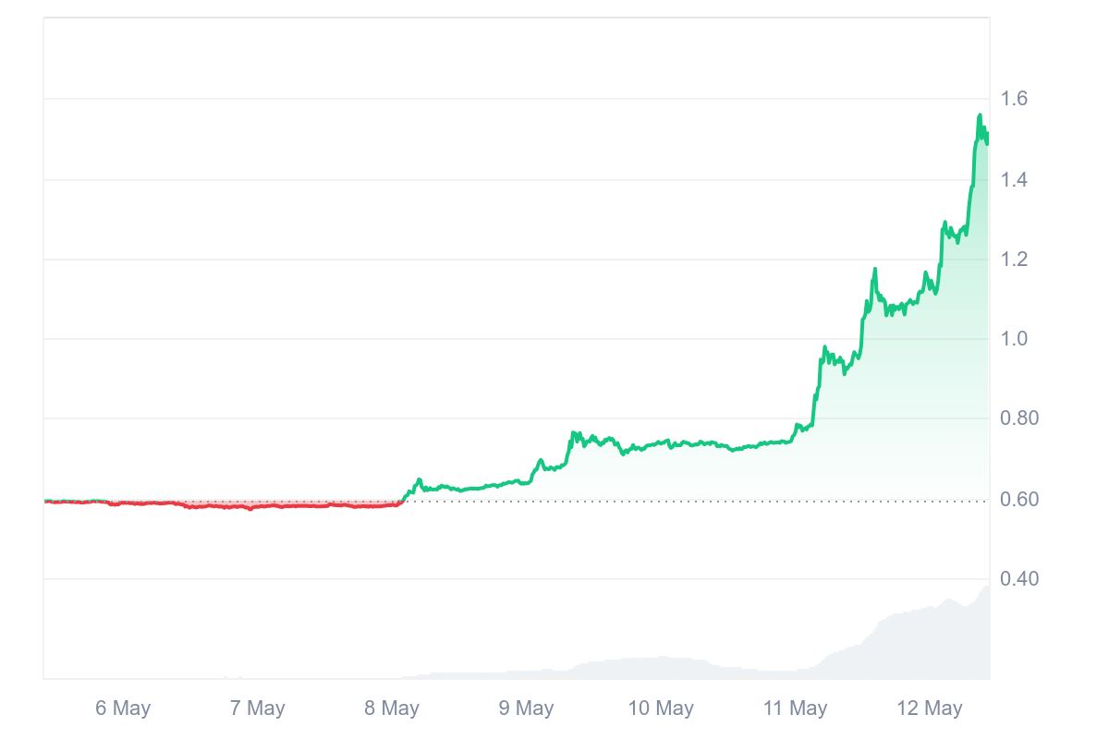This screenshot has height=739, width=1109.
Task: Click the red section of the price line
Action: [x=231, y=505]
